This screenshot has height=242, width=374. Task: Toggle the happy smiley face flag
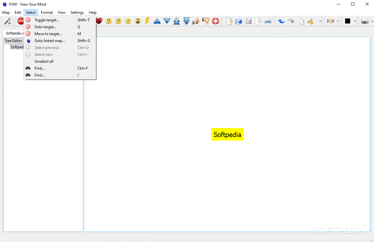click(x=109, y=21)
